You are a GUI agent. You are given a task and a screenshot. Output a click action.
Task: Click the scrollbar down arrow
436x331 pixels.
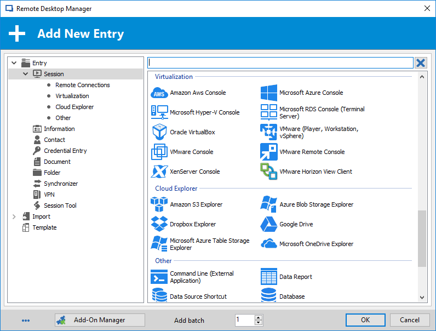click(x=422, y=298)
